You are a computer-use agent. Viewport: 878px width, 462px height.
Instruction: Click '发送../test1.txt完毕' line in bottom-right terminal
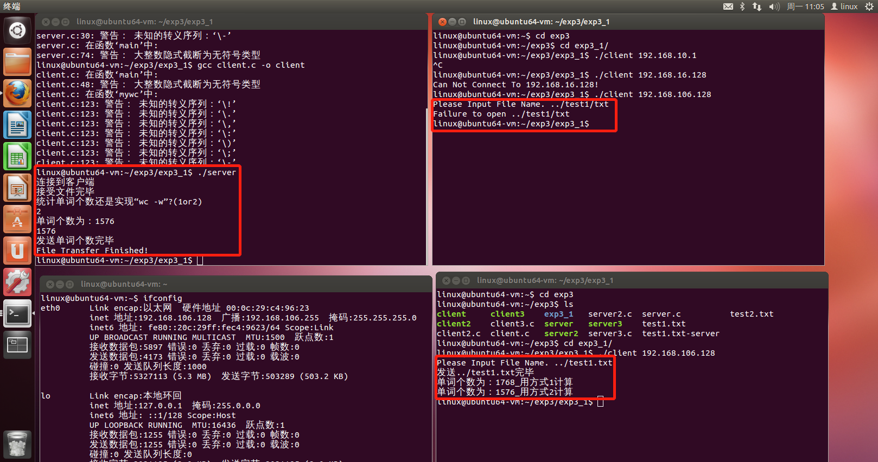[x=485, y=373]
